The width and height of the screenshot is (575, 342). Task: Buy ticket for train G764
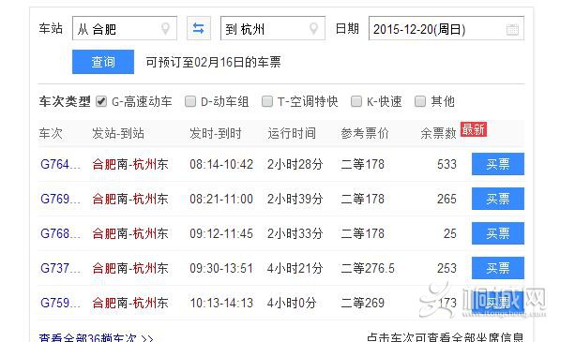pos(498,164)
